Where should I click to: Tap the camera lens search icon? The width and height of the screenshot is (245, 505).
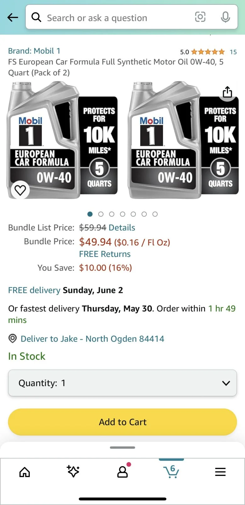point(200,17)
